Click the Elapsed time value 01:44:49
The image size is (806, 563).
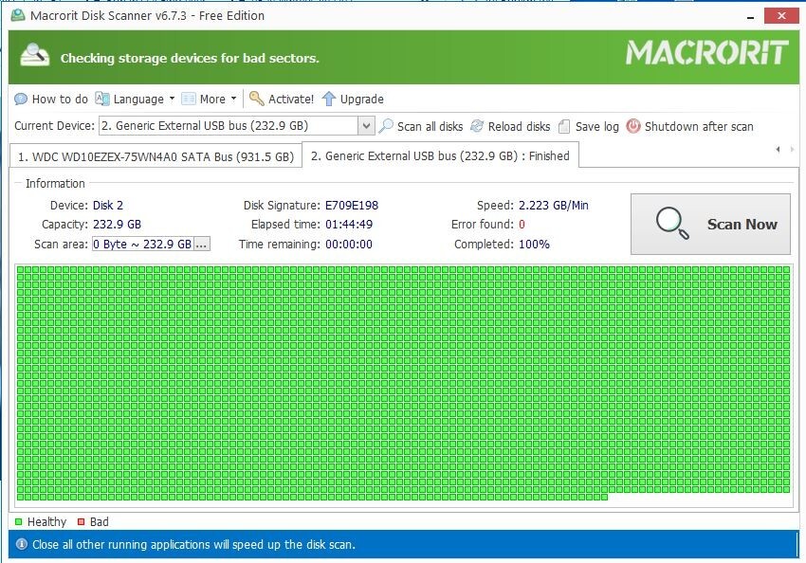tap(349, 225)
